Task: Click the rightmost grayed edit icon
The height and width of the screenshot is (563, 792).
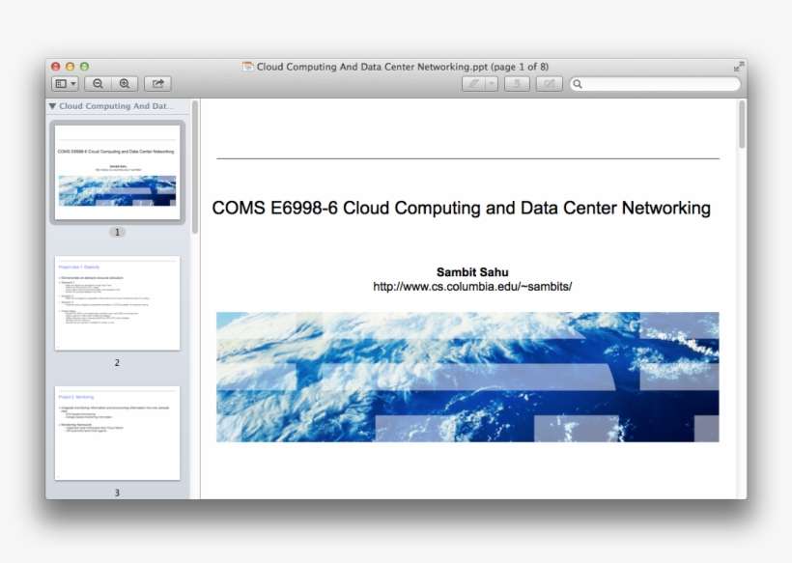Action: [548, 83]
